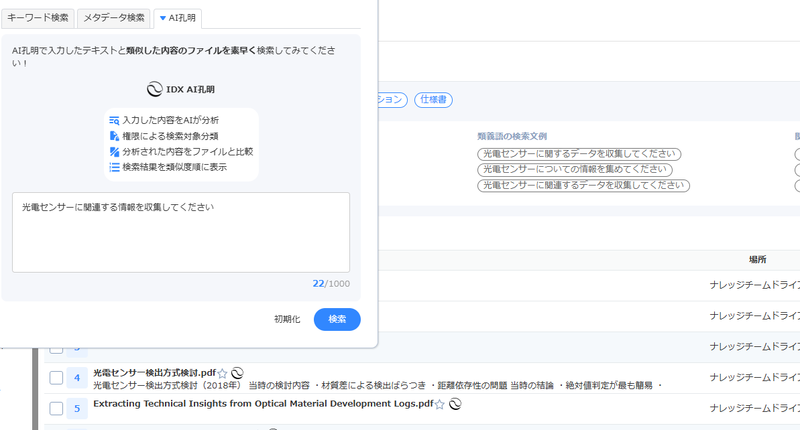Click the AI analysis icon beside 入力した内容をAIが分析
This screenshot has height=430, width=800.
114,121
